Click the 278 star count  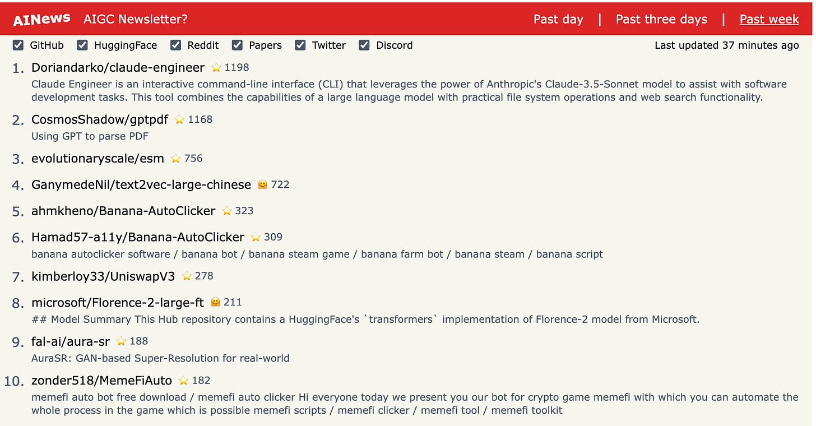tap(204, 276)
